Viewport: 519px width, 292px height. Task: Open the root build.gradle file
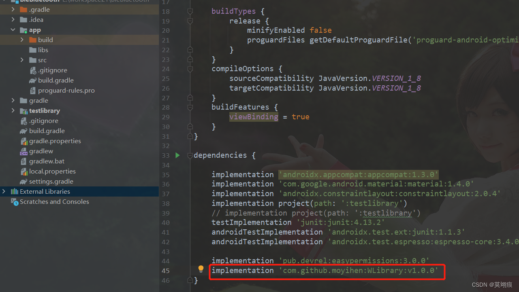click(47, 131)
